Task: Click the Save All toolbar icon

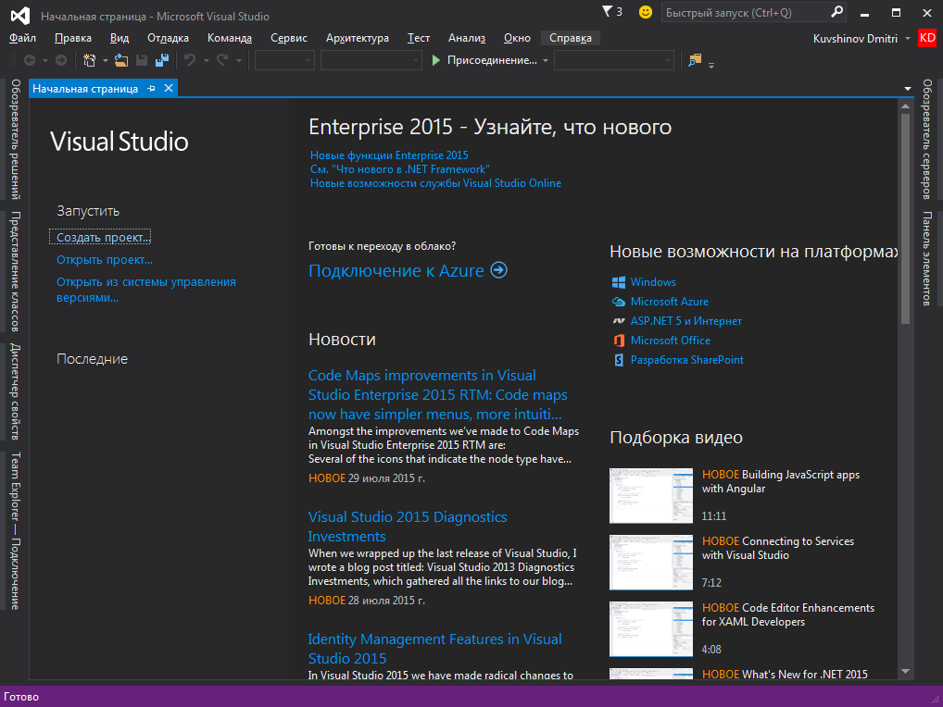Action: coord(162,60)
